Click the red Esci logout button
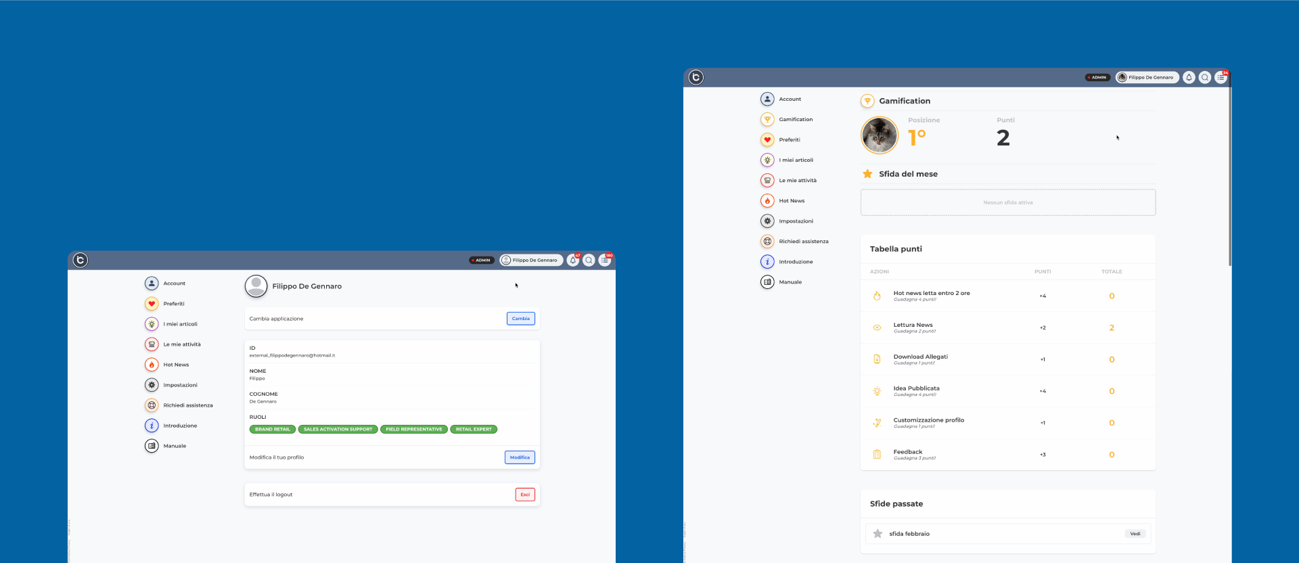Screen dimensions: 1299x563 [x=525, y=495]
